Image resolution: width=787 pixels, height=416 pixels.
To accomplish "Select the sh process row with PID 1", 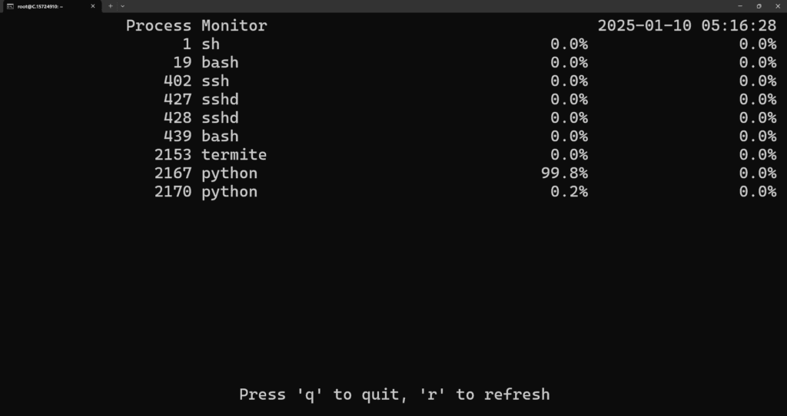I will (451, 44).
